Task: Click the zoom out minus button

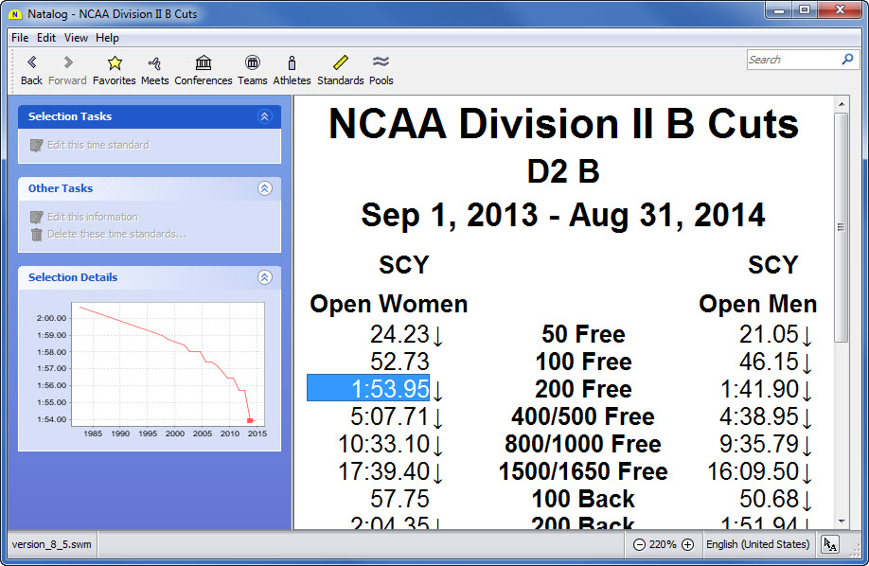Action: [x=639, y=545]
